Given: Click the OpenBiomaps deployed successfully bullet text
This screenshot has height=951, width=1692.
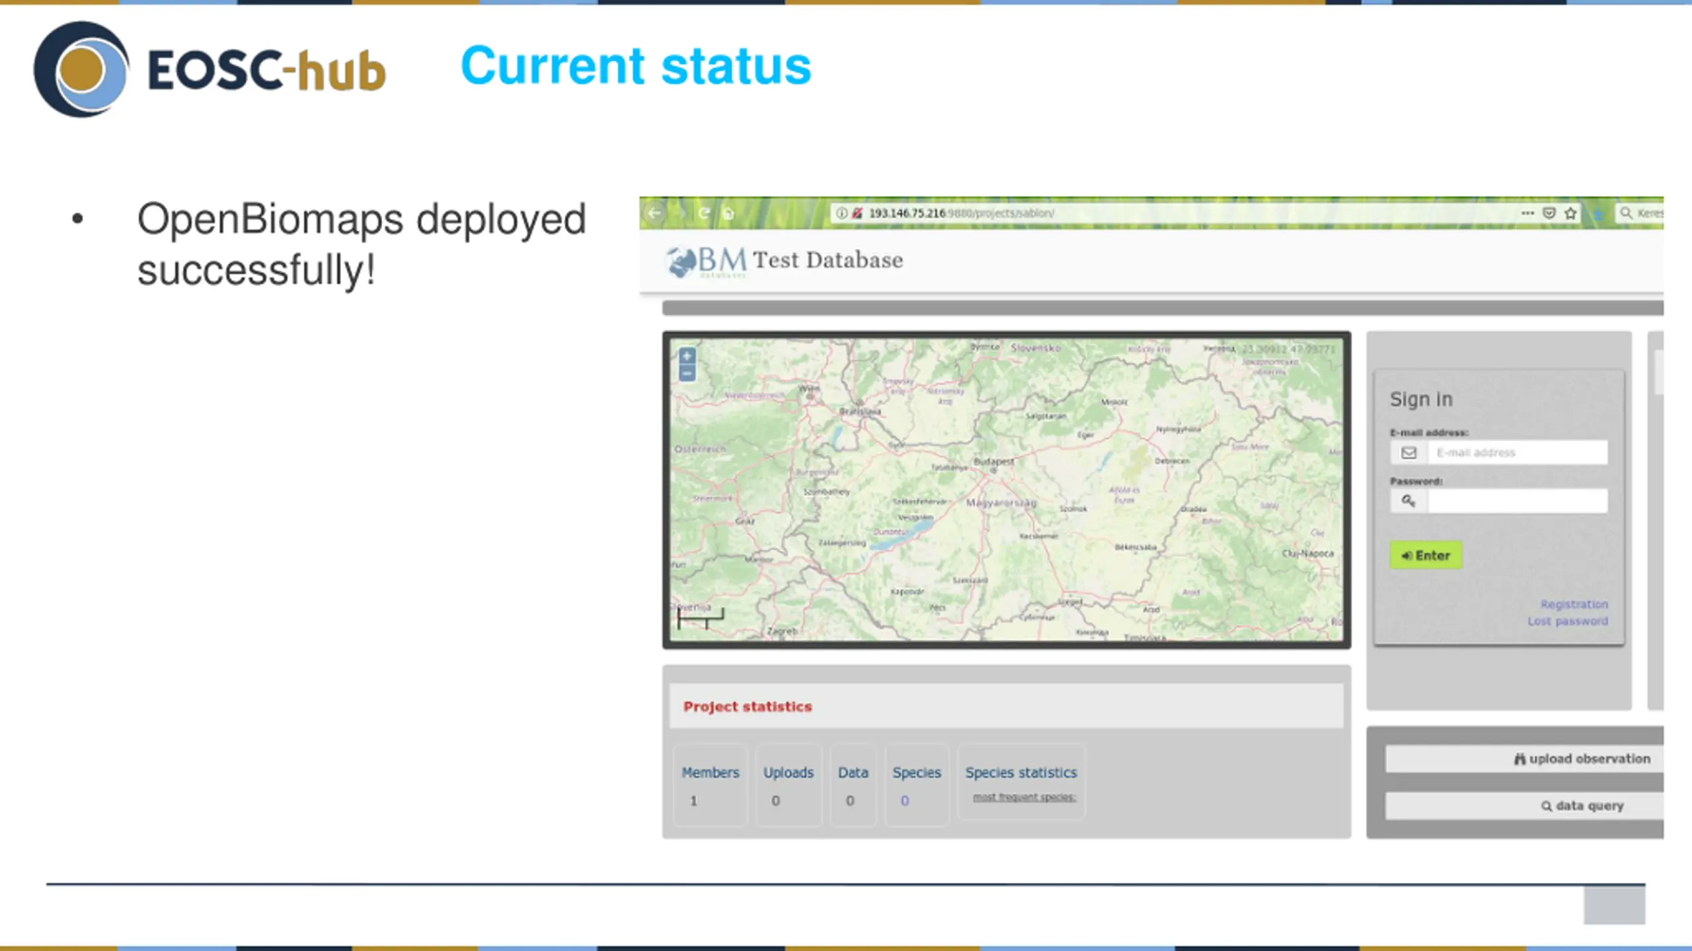Looking at the screenshot, I should coord(362,244).
